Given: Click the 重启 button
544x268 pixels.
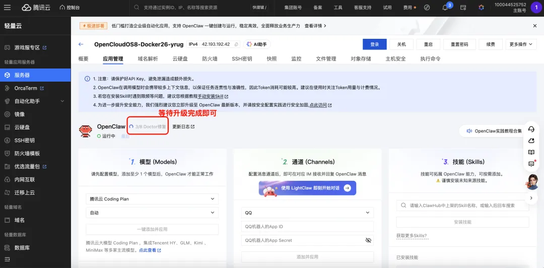Looking at the screenshot, I should 428,44.
